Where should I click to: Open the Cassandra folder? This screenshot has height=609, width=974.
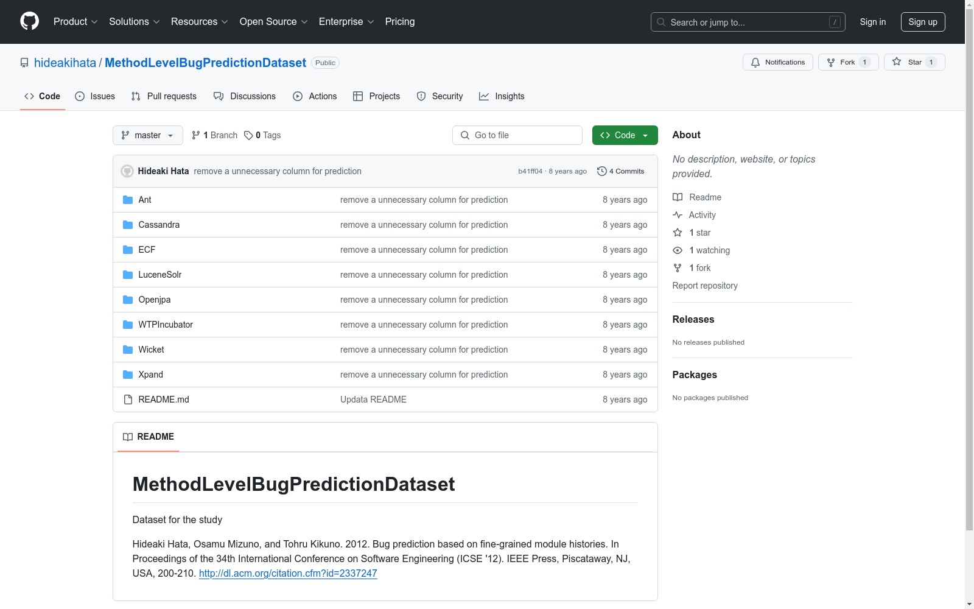tap(159, 225)
